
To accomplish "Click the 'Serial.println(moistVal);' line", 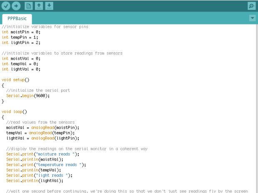I will click(35, 159).
